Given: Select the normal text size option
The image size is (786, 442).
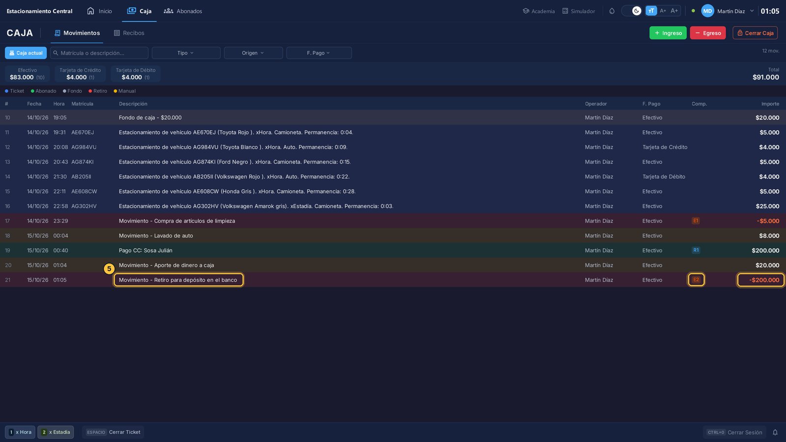Looking at the screenshot, I should point(651,11).
